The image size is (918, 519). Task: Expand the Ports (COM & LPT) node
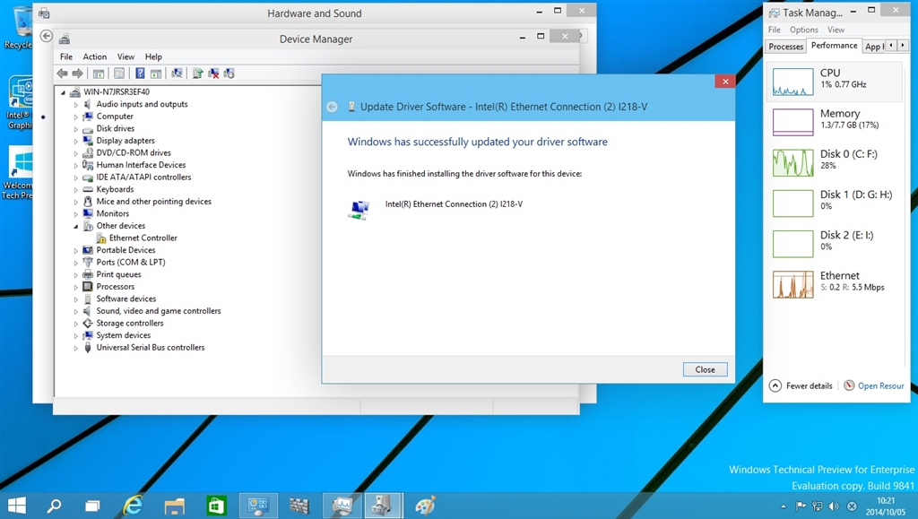click(x=75, y=263)
